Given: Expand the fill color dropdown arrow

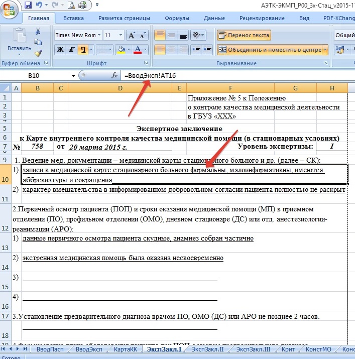Looking at the screenshot, I should [x=129, y=49].
